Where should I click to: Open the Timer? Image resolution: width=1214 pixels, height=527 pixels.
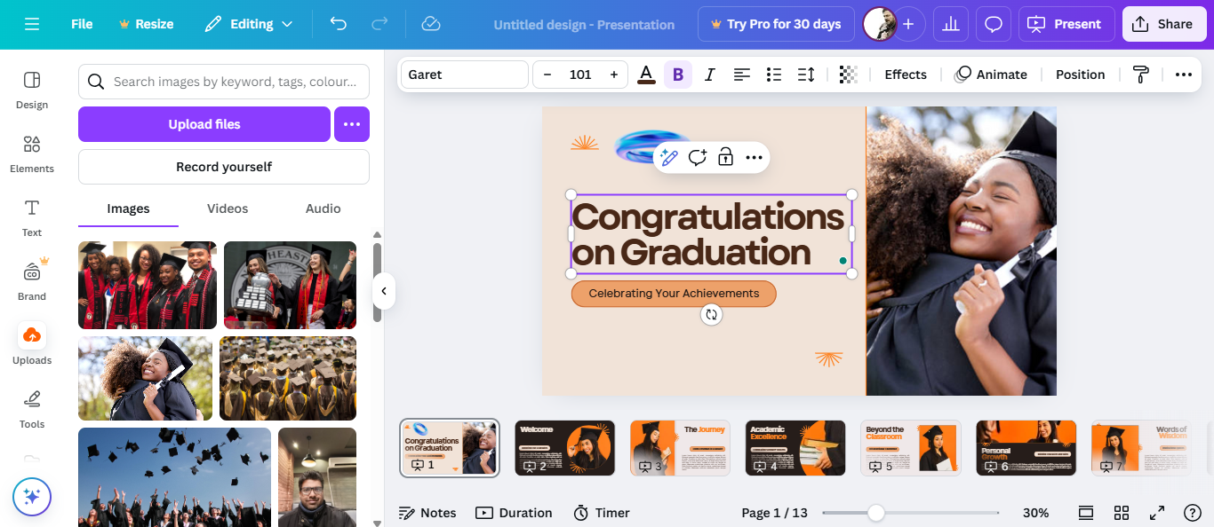(x=602, y=513)
